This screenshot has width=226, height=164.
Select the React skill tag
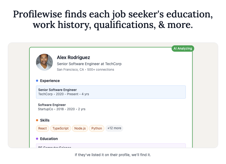42,128
